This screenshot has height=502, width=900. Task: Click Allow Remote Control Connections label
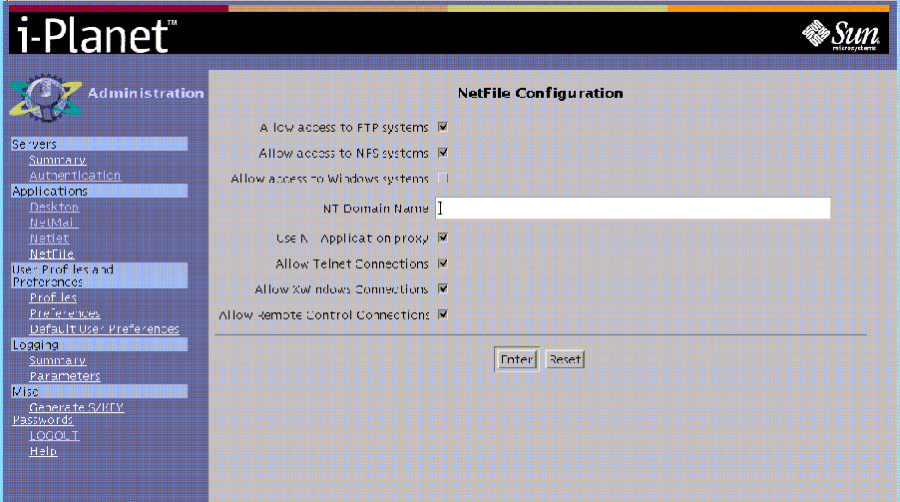(x=323, y=314)
